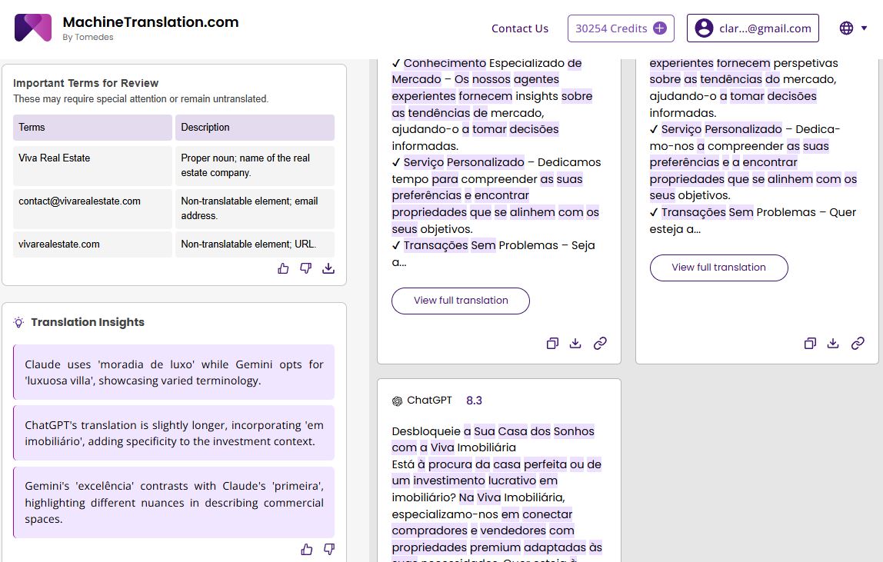The width and height of the screenshot is (883, 562).
Task: Open the clar...@gmail.com account menu
Action: click(752, 28)
